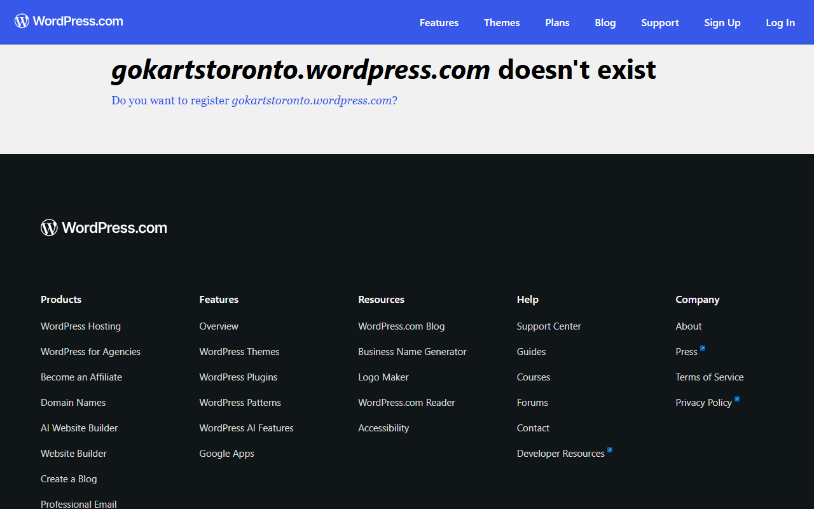Click the external icon beside Privacy Policy

point(737,399)
